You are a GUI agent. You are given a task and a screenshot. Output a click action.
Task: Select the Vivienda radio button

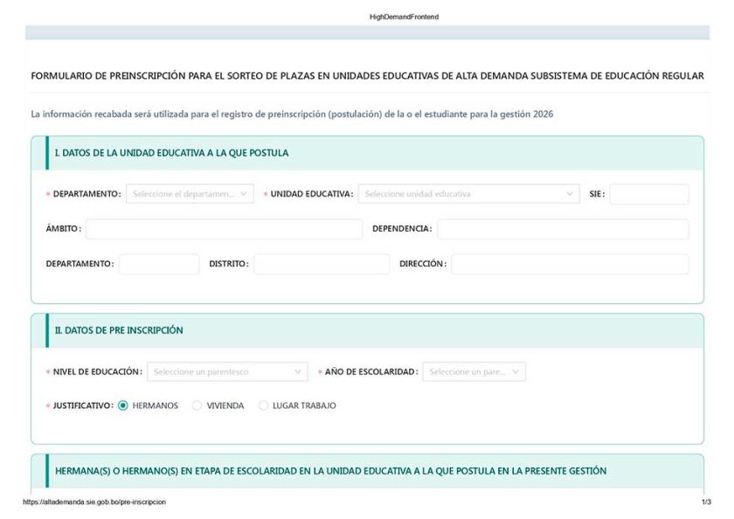click(197, 405)
